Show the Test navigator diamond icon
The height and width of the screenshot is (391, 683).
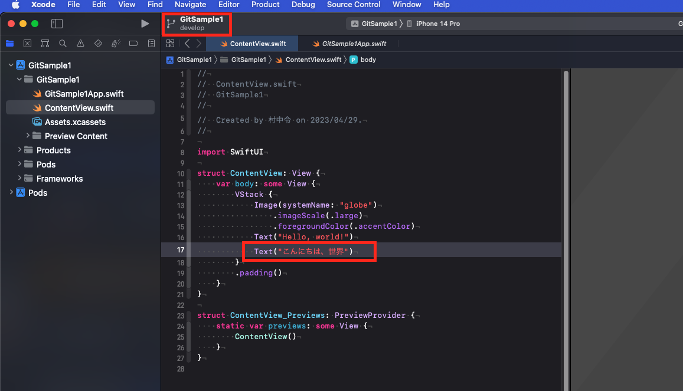click(98, 44)
